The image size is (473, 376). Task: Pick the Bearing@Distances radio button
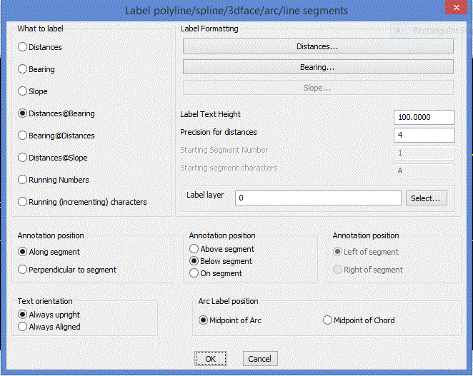24,136
